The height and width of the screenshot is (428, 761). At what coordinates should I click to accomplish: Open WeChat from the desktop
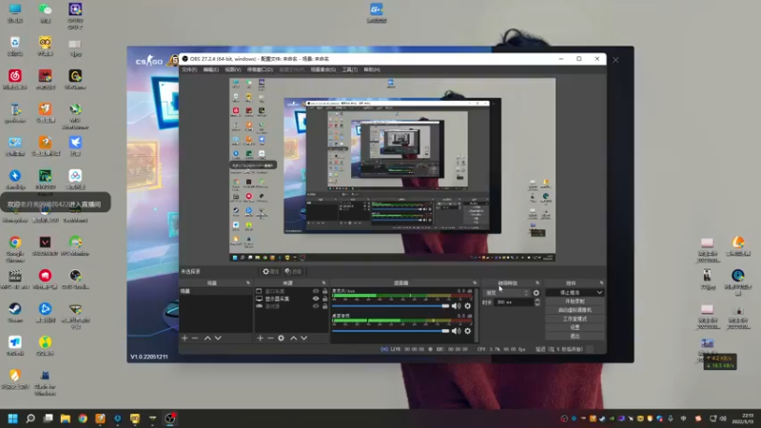[45, 12]
